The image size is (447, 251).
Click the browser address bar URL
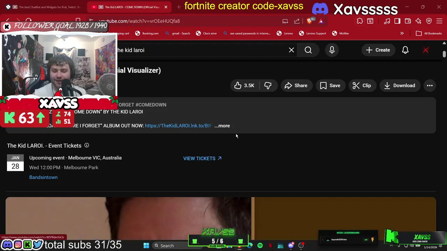[139, 21]
